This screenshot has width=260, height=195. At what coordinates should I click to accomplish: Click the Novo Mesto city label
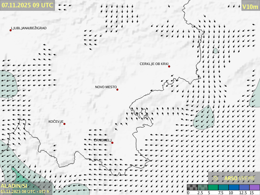coord(106,87)
